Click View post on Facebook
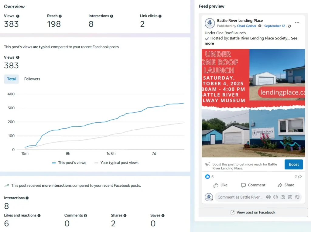311x232 pixels. click(253, 213)
